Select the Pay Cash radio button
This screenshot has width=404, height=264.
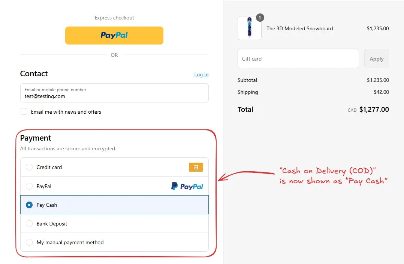tap(29, 205)
